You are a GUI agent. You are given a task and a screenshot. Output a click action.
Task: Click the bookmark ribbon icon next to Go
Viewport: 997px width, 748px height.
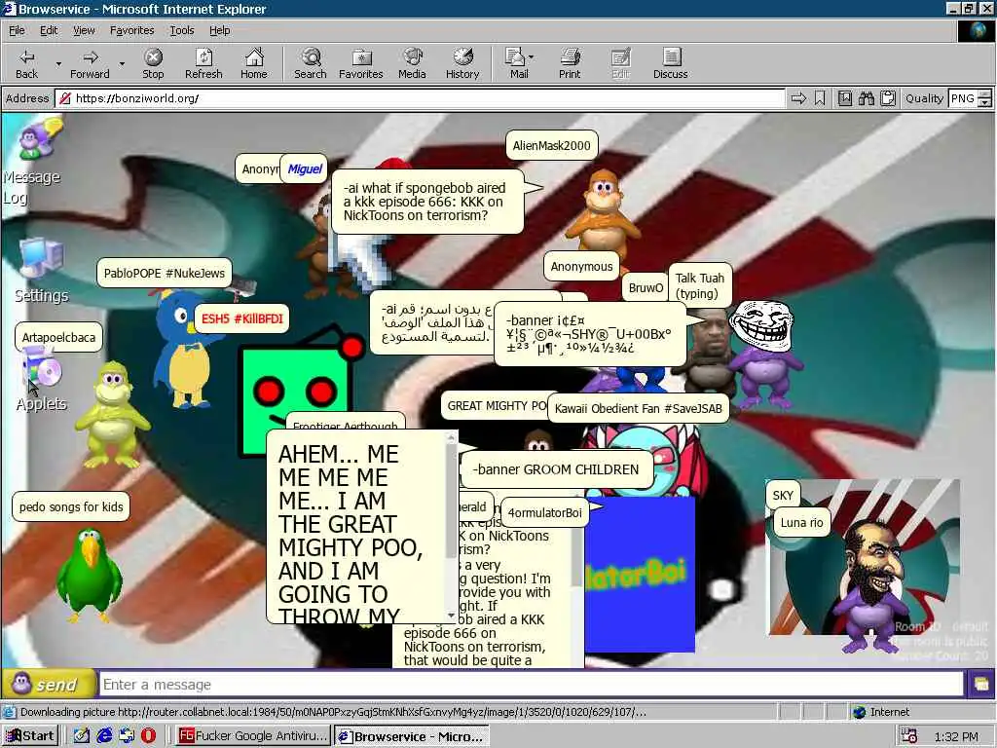point(820,98)
